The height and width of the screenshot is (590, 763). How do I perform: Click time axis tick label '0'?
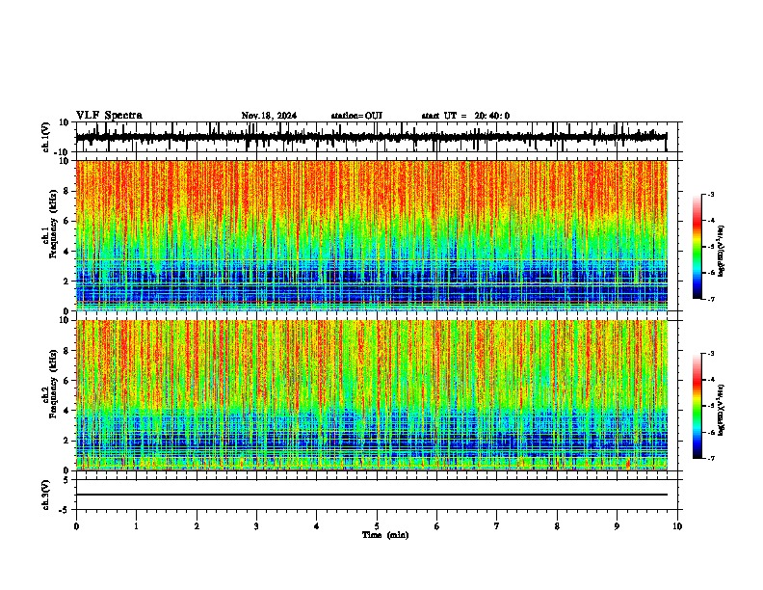point(76,526)
